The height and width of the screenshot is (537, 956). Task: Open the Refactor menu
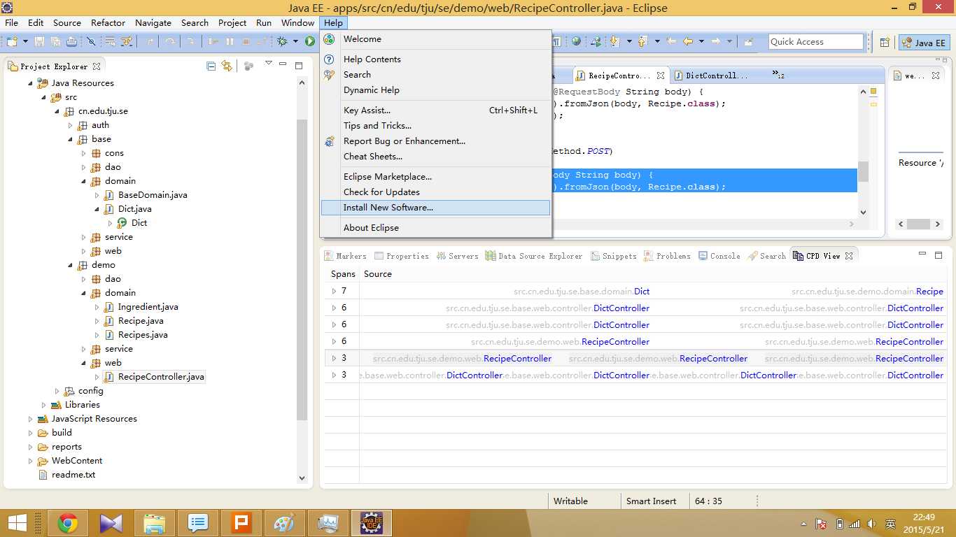[x=108, y=22]
